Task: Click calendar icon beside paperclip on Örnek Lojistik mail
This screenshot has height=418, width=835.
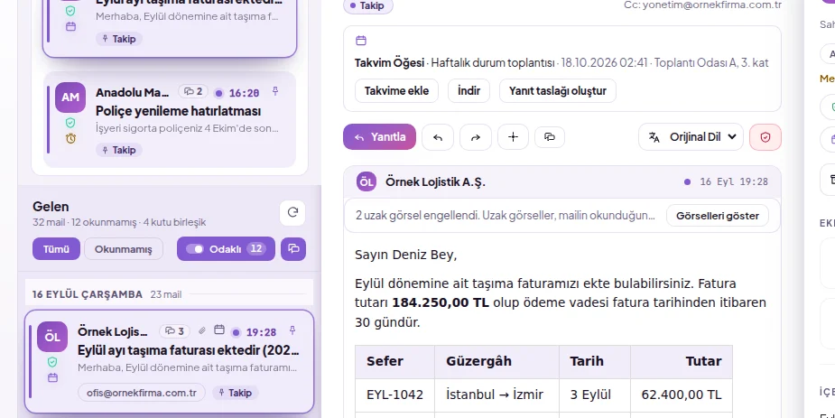Action: pos(218,330)
